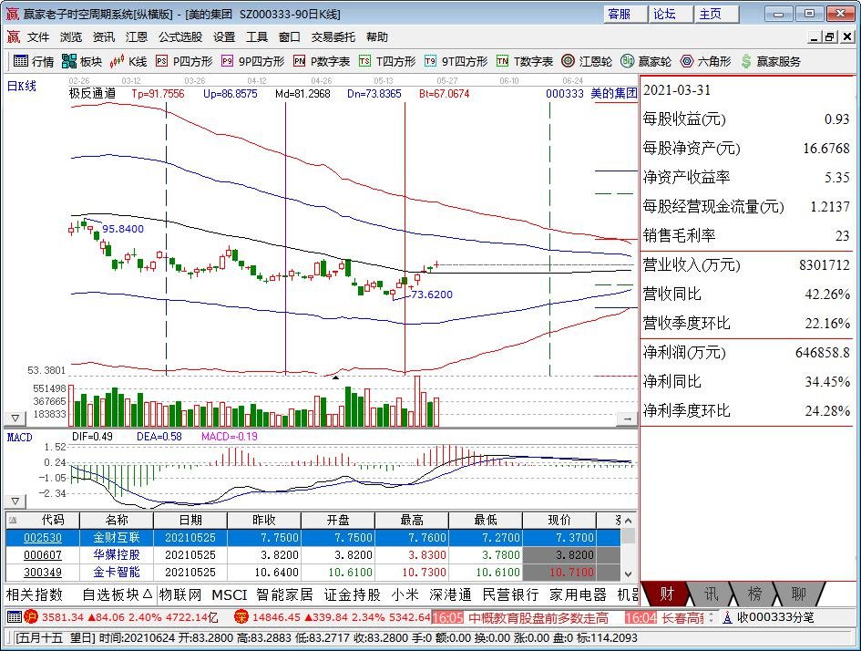Expand the MACD panel dropdown arrow
The width and height of the screenshot is (861, 651).
15,501
